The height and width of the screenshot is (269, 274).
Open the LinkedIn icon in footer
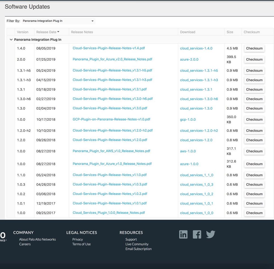pyautogui.click(x=183, y=234)
